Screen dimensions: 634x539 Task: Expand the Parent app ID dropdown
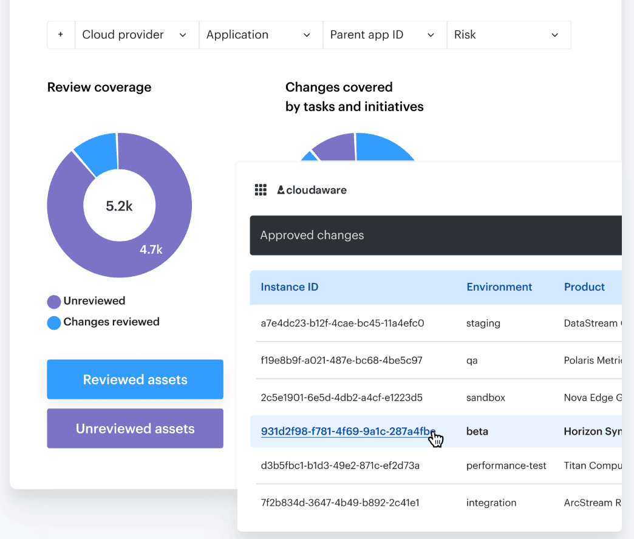pyautogui.click(x=384, y=35)
